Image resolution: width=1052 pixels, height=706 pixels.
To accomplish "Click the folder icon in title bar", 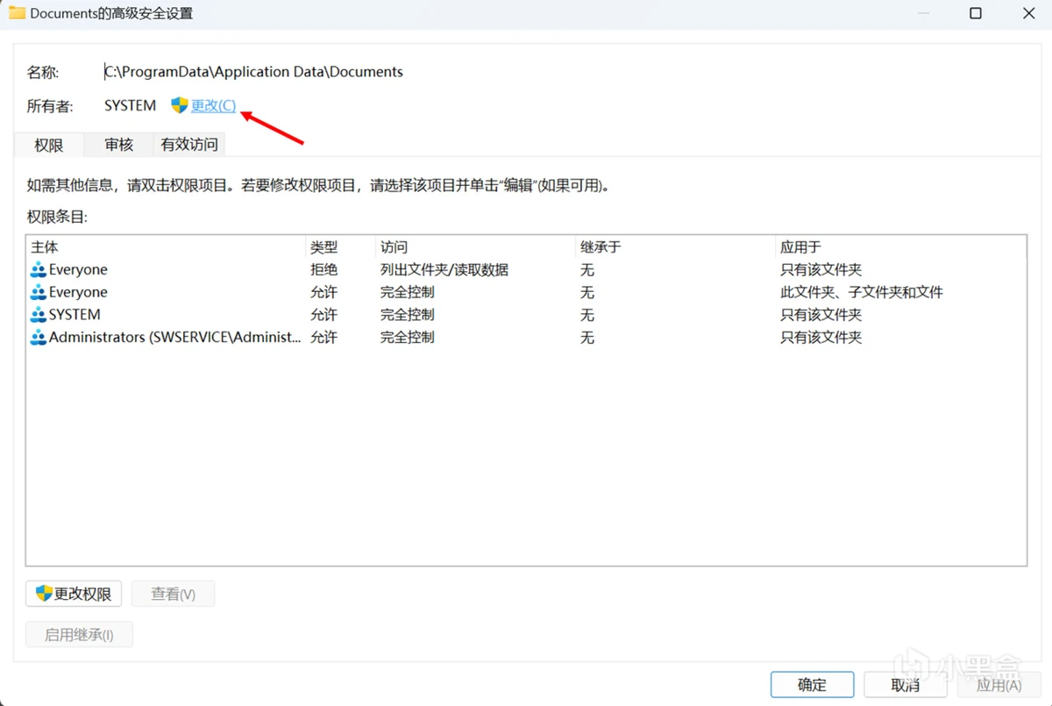I will (17, 13).
